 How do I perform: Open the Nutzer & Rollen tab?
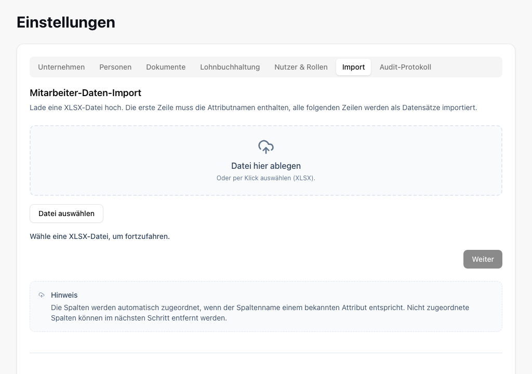tap(301, 67)
